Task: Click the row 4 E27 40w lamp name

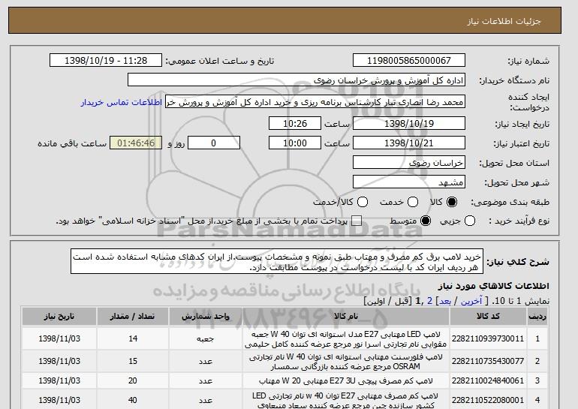Action: coord(346,401)
